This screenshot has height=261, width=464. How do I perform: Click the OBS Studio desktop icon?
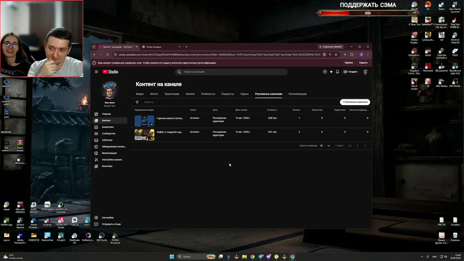coord(101,237)
